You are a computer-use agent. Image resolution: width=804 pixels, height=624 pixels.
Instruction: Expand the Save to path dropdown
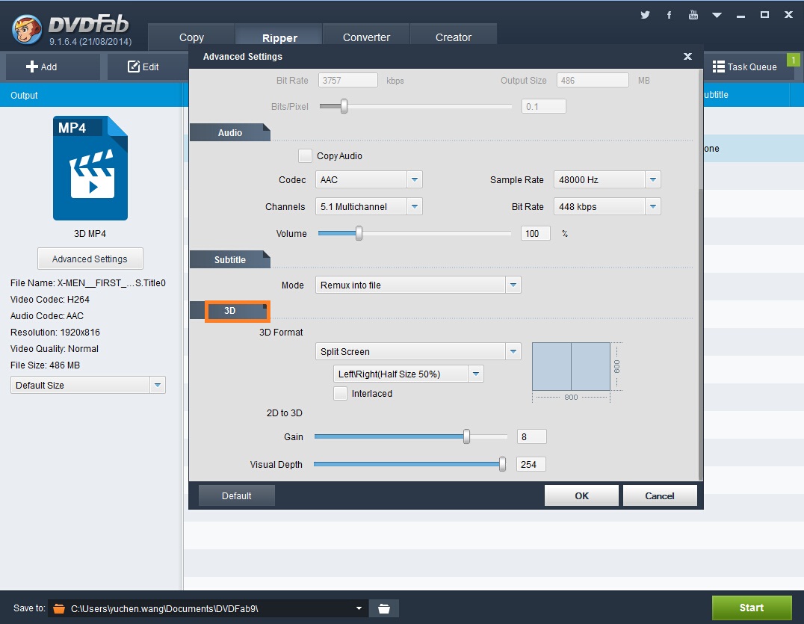click(359, 608)
